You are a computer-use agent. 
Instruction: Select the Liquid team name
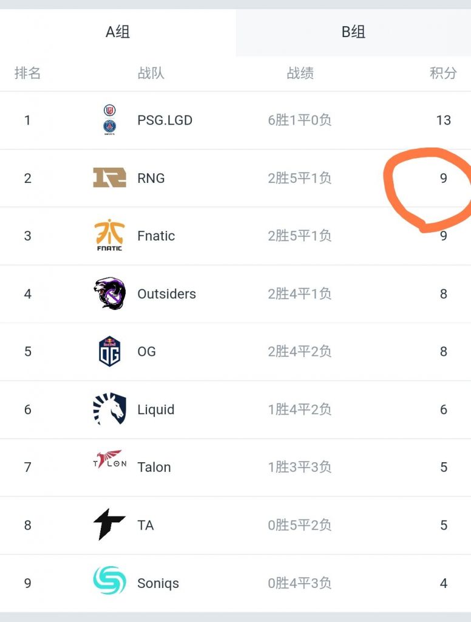(x=155, y=410)
